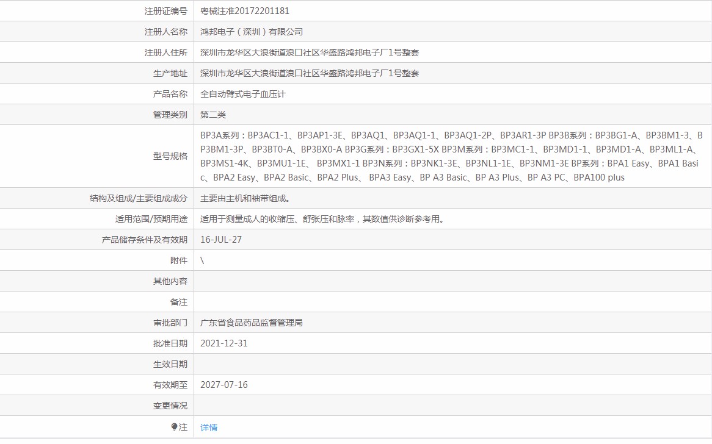712x444 pixels.
Task: Click the 主要由主机和袖带组成 composition text
Action: point(245,198)
